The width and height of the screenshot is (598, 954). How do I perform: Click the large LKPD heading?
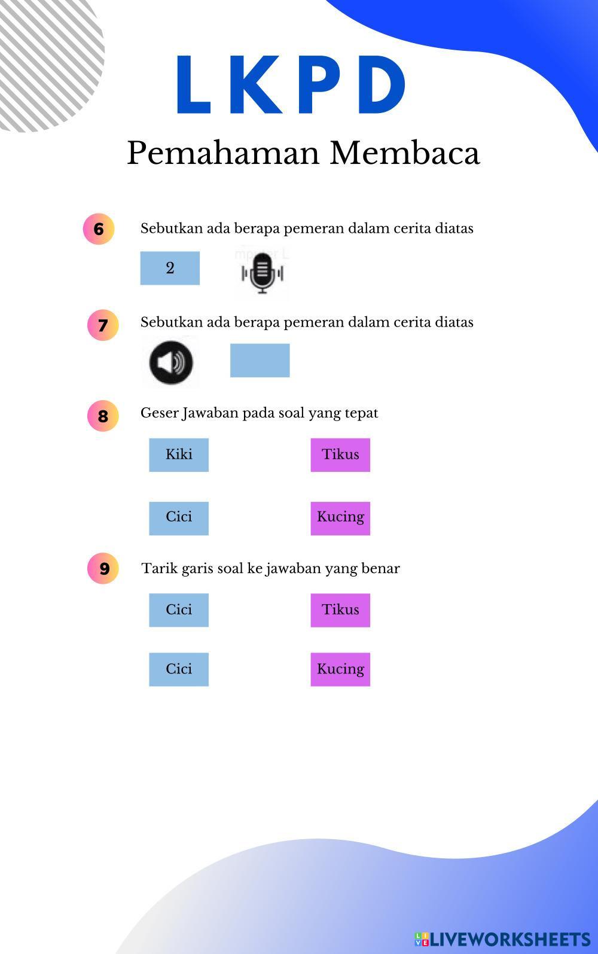click(x=291, y=85)
